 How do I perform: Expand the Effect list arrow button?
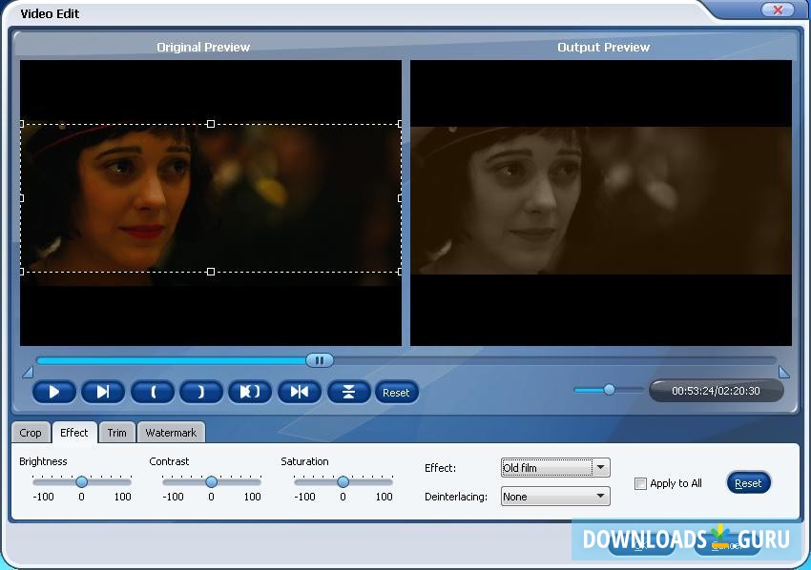[x=599, y=467]
